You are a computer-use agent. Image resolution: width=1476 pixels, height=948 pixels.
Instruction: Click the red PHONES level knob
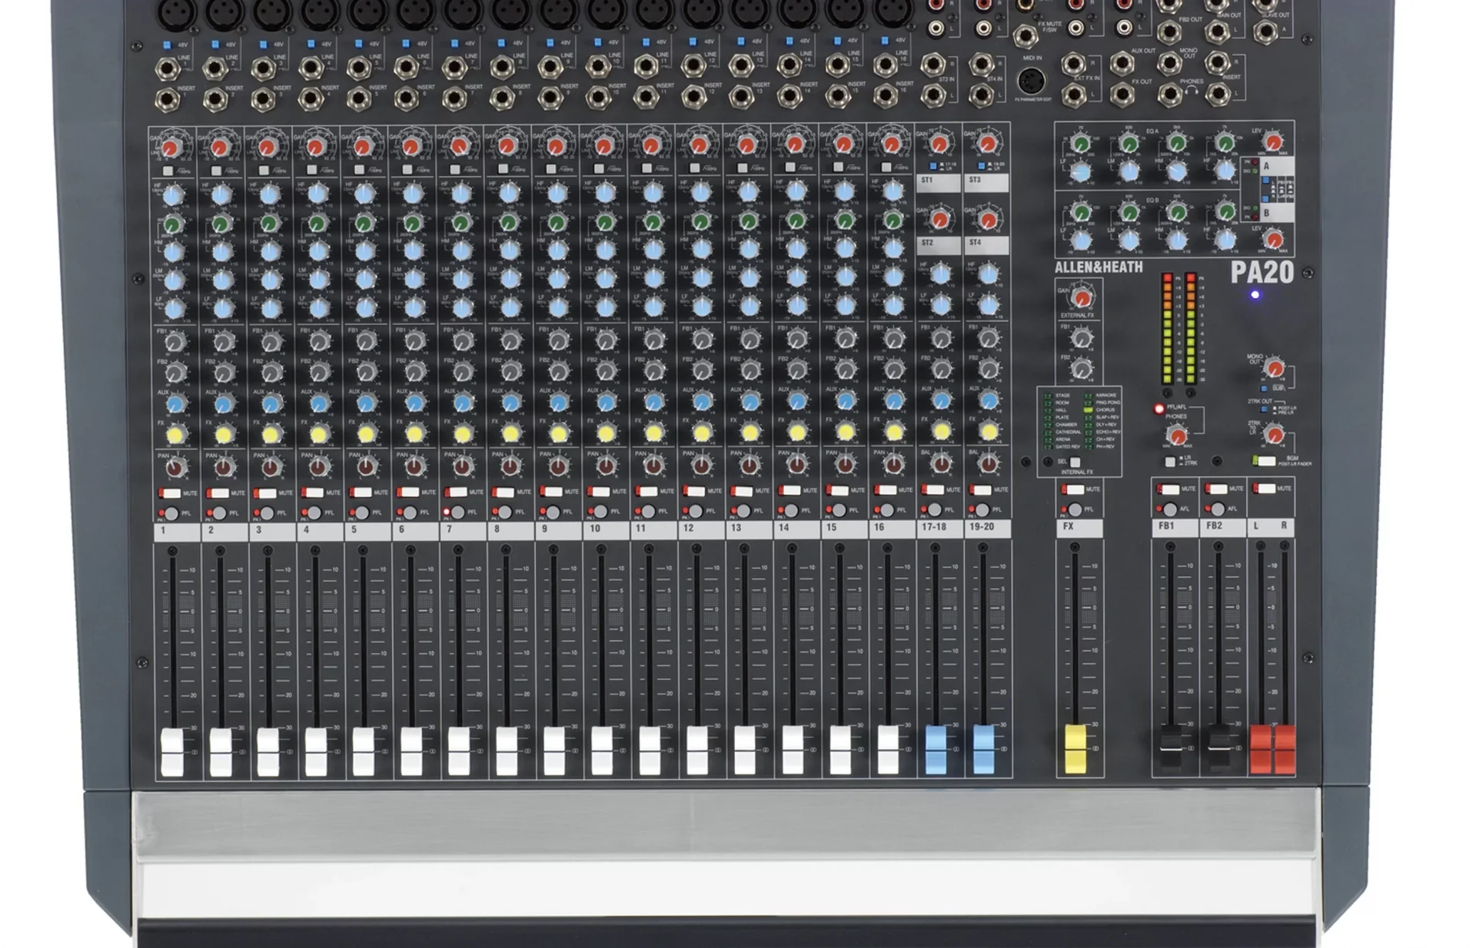[1177, 437]
